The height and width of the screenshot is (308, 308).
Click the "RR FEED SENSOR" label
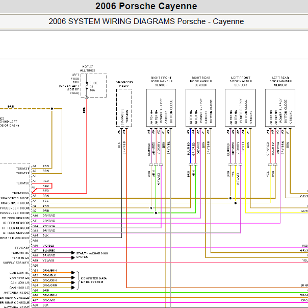click(15, 218)
